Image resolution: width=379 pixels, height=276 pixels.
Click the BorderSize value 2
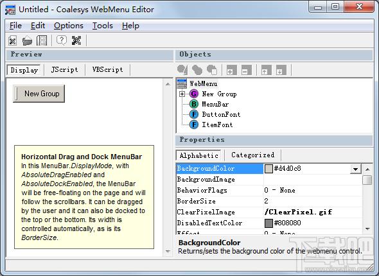[x=266, y=201]
